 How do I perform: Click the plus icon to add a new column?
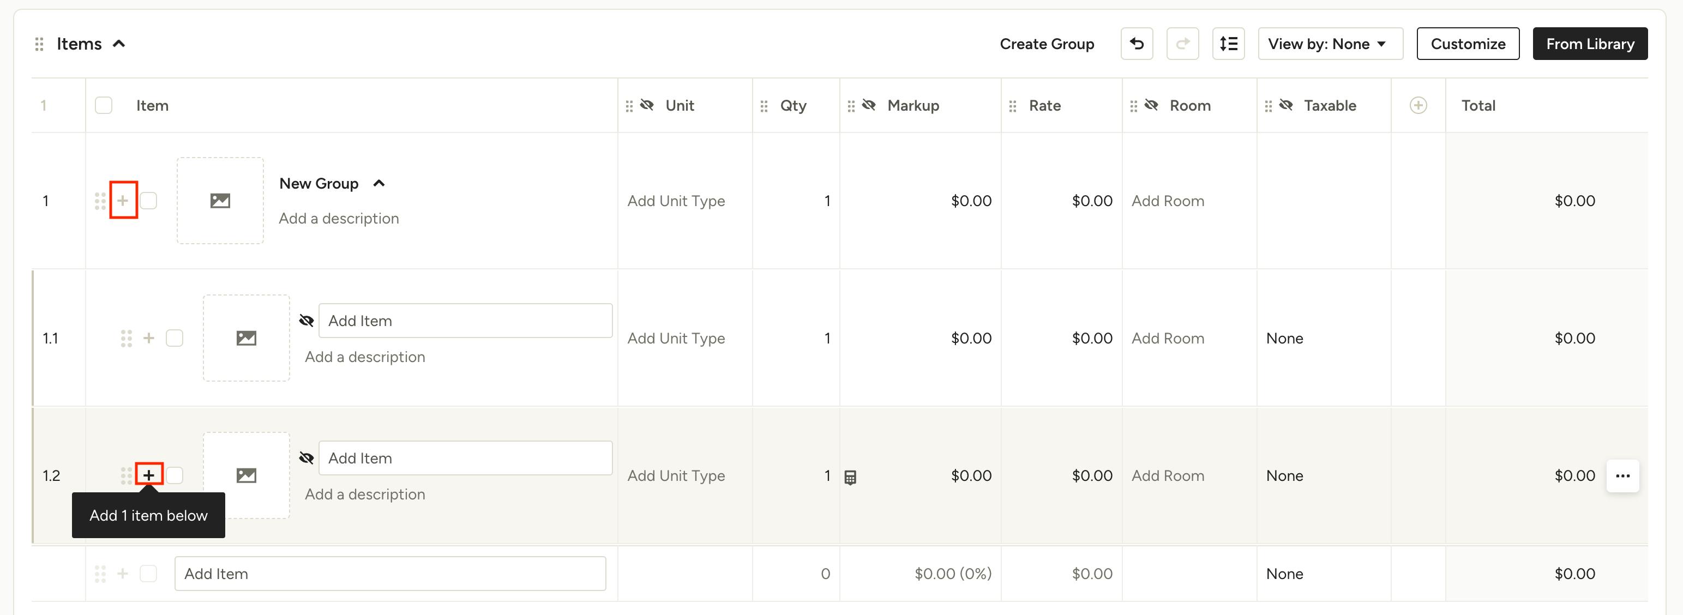[1418, 105]
